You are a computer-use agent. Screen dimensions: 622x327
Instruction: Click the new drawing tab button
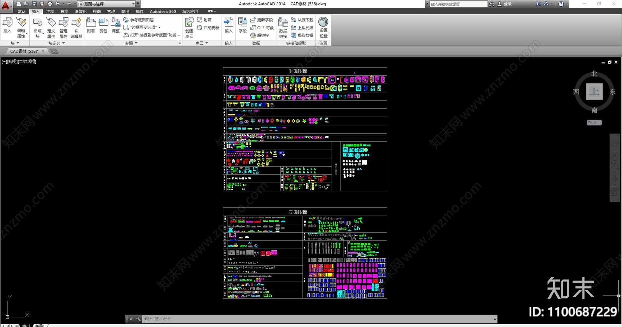pyautogui.click(x=54, y=51)
